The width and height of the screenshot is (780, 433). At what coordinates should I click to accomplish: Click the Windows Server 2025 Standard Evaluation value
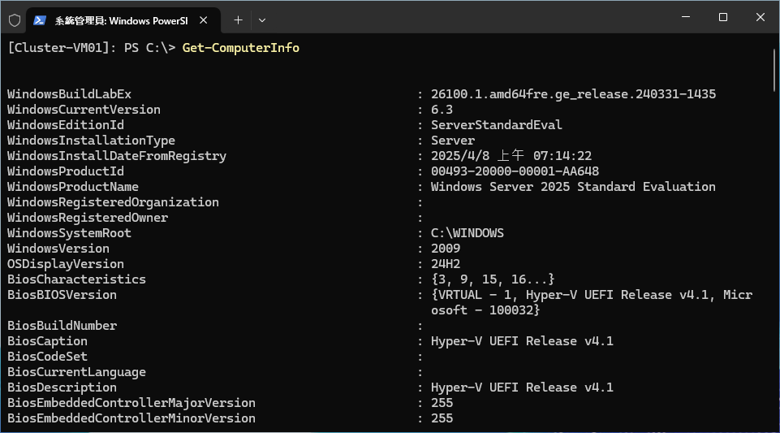[x=573, y=187]
